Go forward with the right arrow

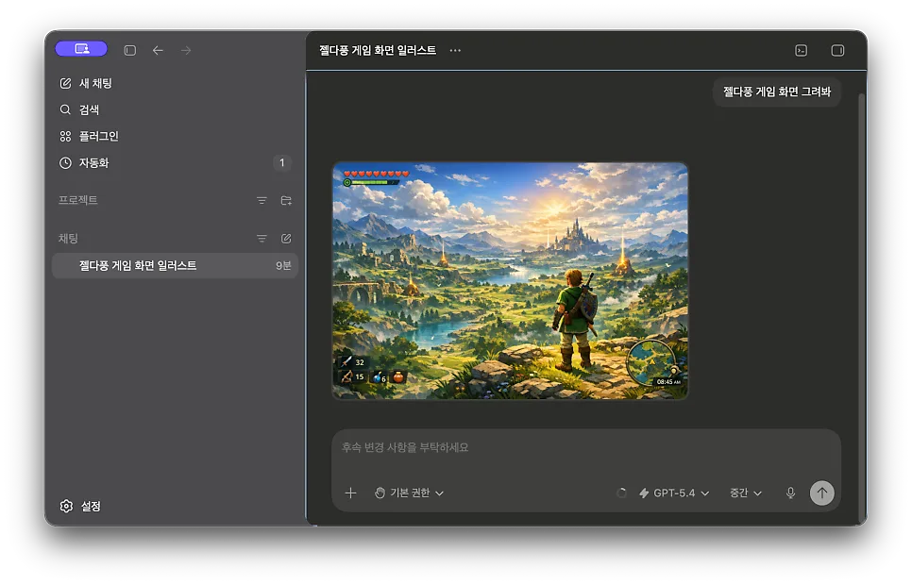coord(186,51)
